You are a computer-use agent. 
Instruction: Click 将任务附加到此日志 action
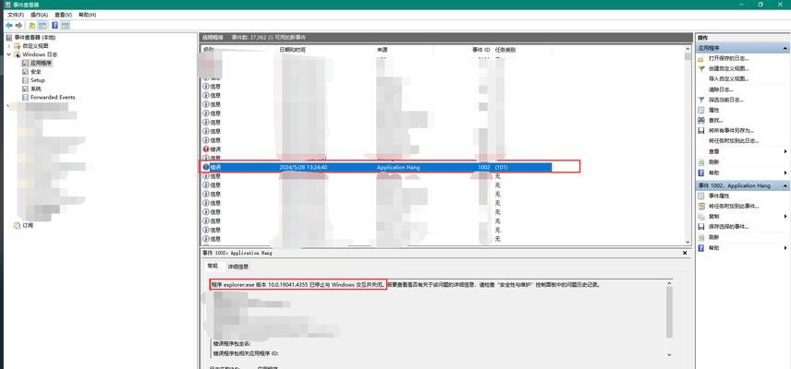tap(734, 141)
